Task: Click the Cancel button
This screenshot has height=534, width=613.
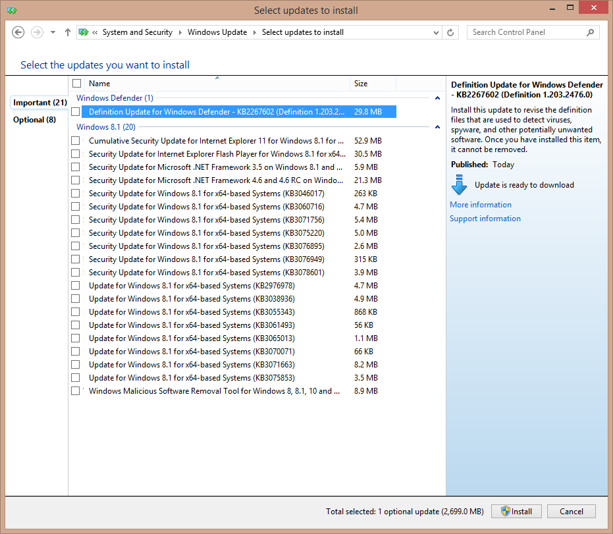Action: click(571, 512)
